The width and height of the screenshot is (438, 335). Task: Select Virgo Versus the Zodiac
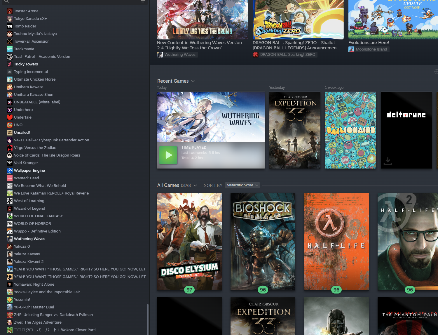click(35, 148)
